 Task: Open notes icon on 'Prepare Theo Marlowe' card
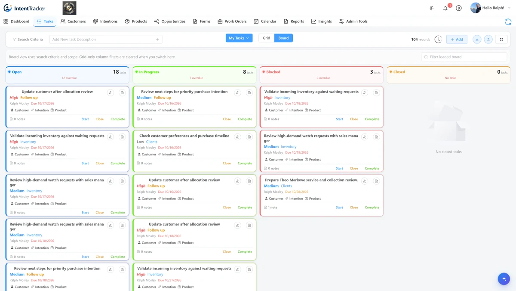(x=376, y=181)
